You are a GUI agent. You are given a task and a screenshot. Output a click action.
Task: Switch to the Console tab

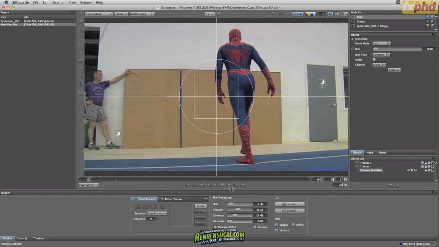[x=22, y=238]
